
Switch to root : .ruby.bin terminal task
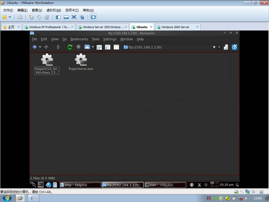[x=165, y=185]
